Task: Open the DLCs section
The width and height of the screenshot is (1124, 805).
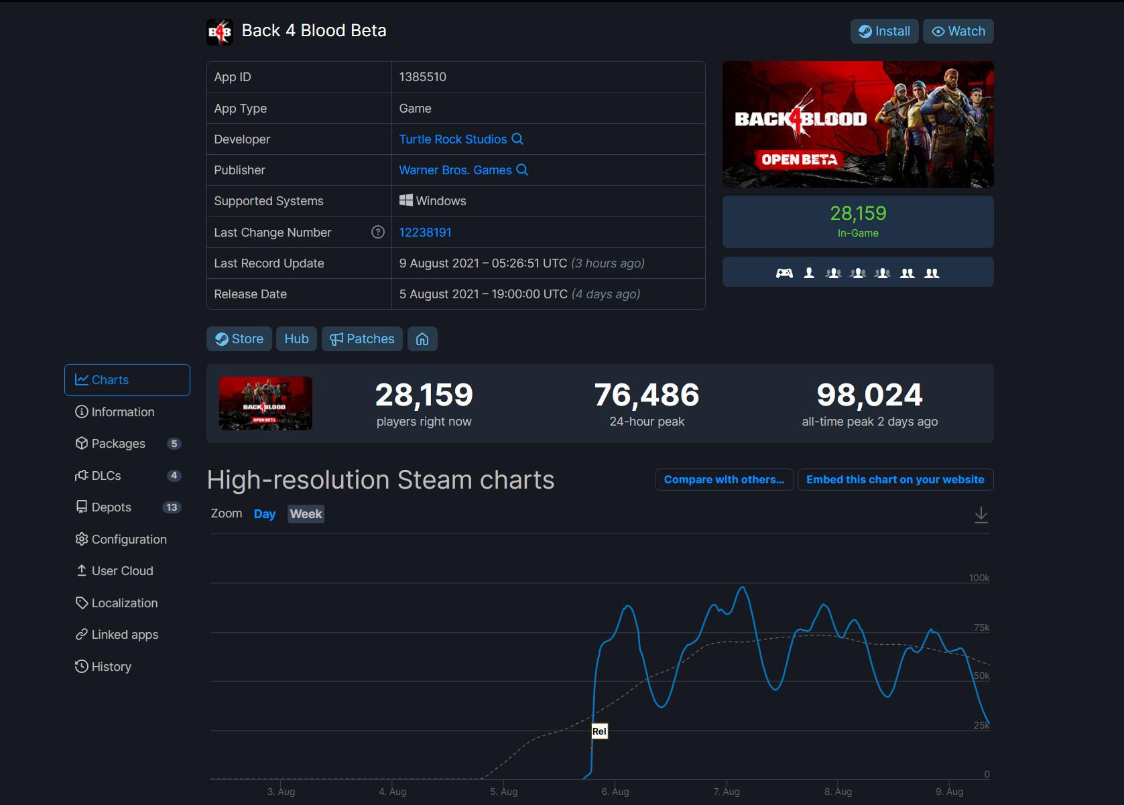Action: pos(127,476)
